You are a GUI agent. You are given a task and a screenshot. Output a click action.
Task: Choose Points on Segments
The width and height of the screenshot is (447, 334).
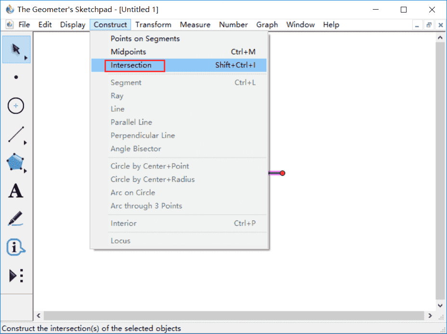(179, 39)
